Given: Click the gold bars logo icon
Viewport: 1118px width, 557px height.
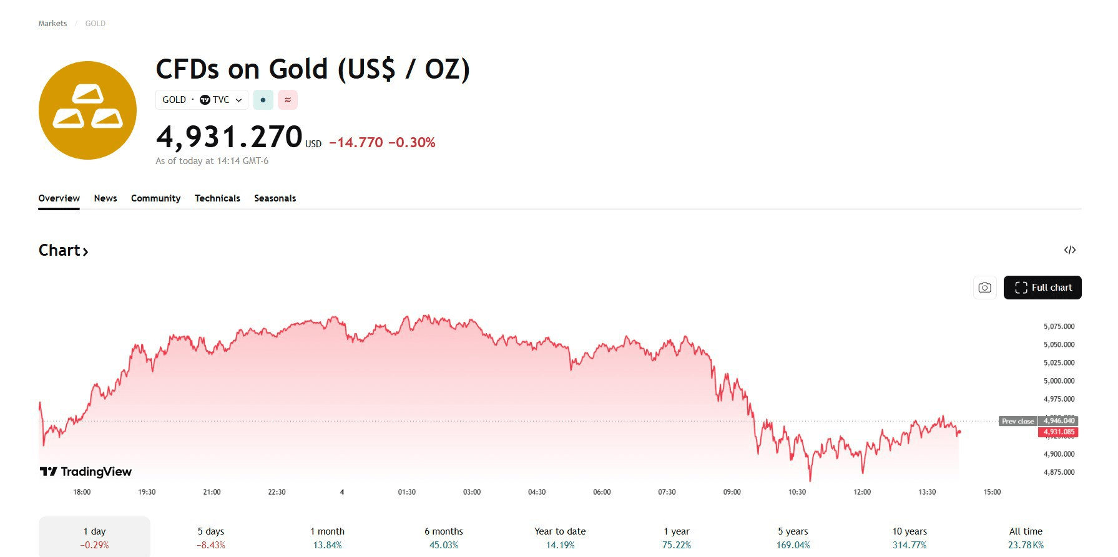Looking at the screenshot, I should coord(87,110).
